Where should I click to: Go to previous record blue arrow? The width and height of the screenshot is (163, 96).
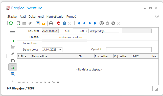point(84,23)
